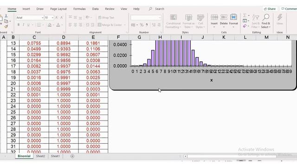
Task: Open the Borders icon
Action: (x=39, y=25)
